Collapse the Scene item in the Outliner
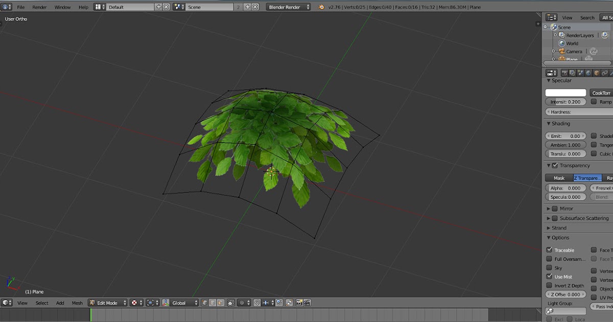Screen dimensions: 613x322 click(x=545, y=27)
